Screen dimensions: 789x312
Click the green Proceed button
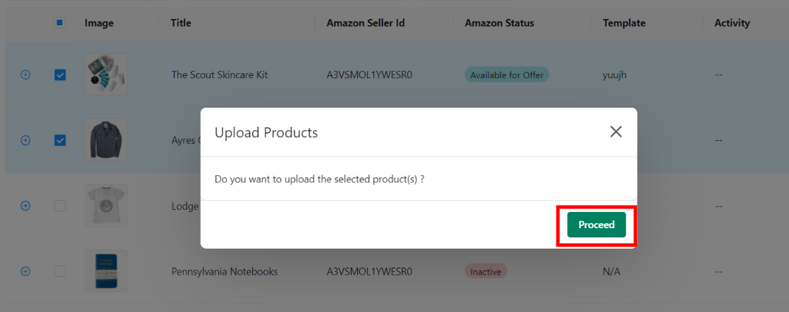[596, 225]
